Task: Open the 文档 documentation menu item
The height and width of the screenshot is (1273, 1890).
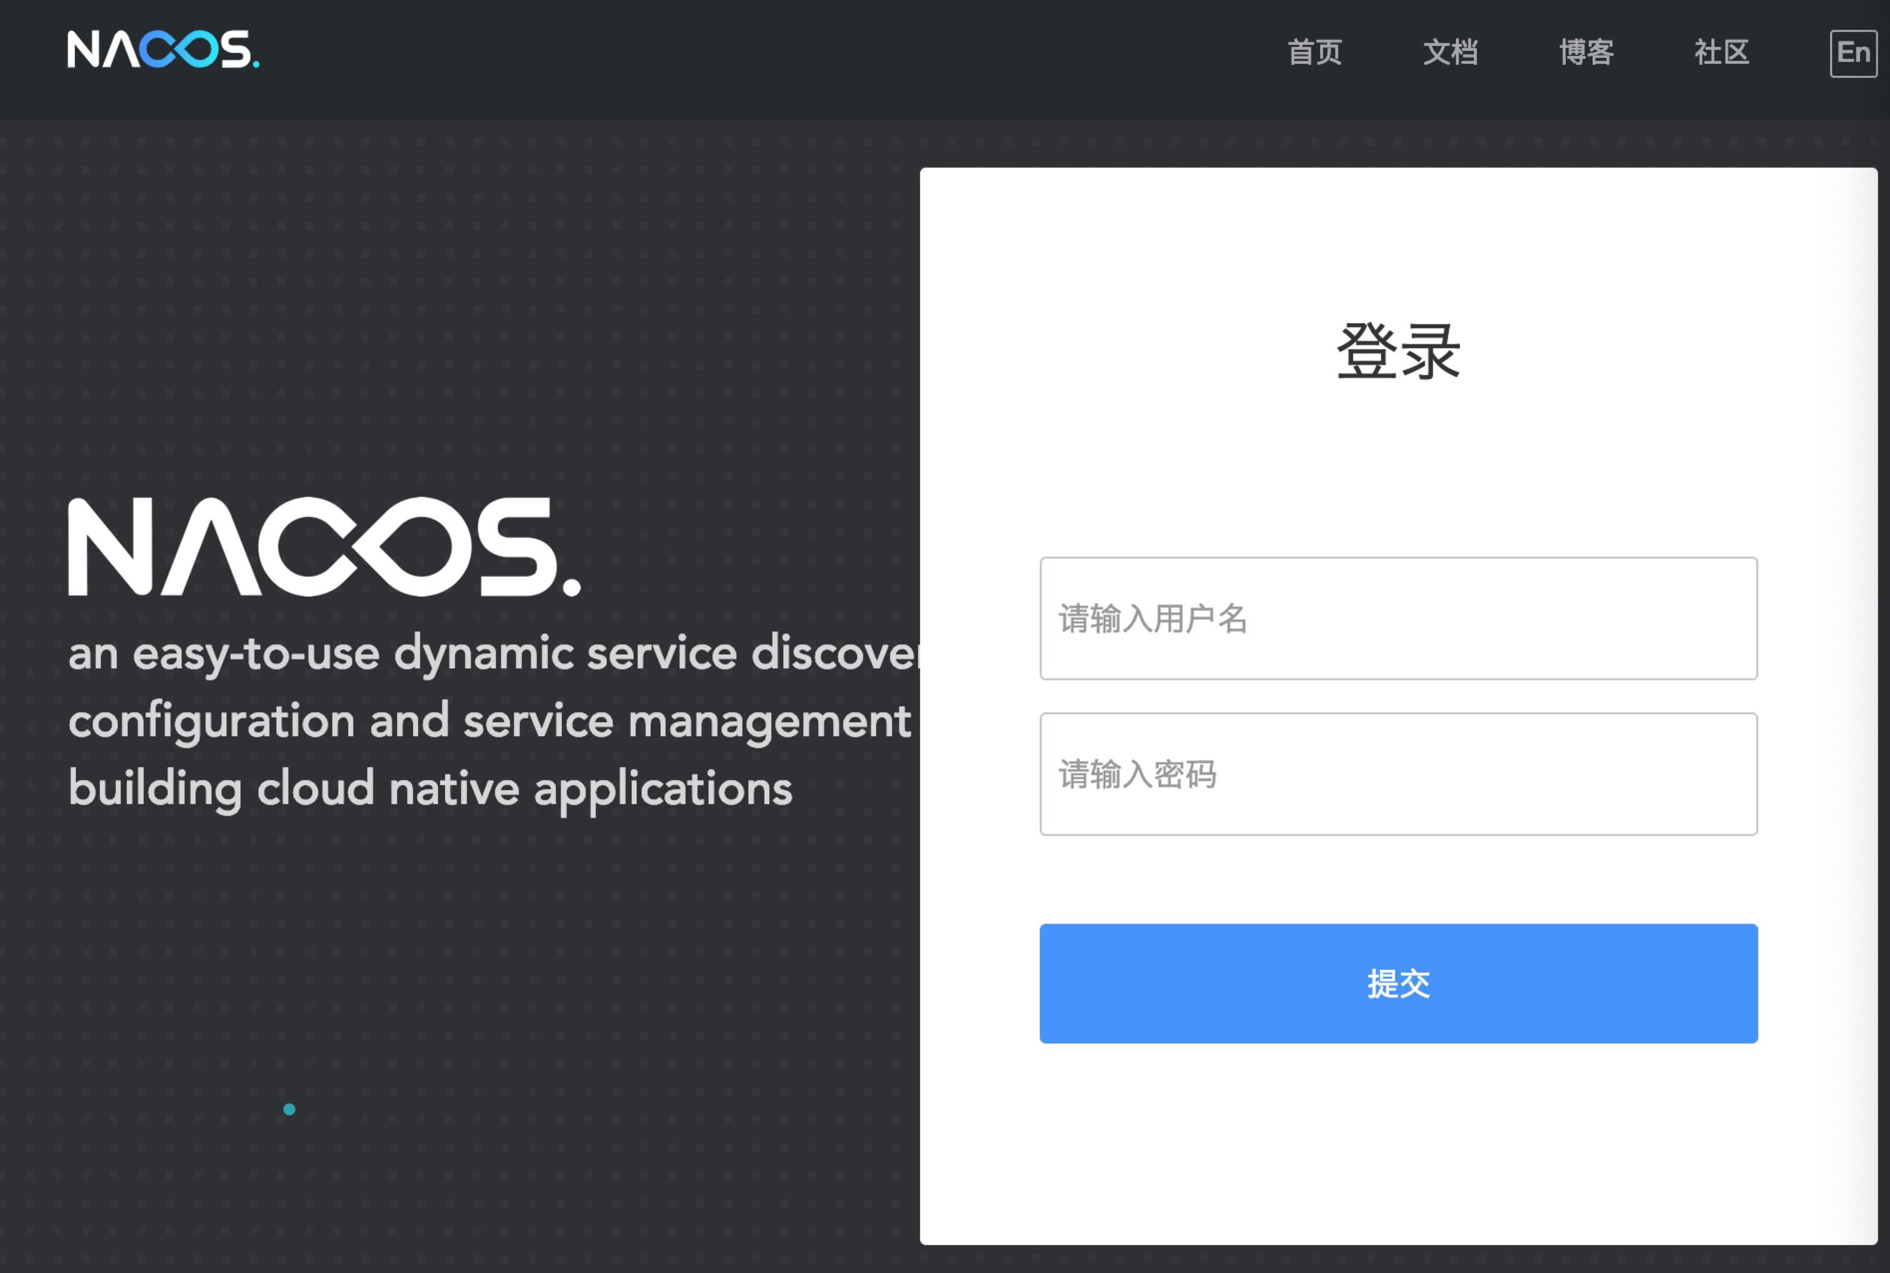Action: pos(1450,52)
